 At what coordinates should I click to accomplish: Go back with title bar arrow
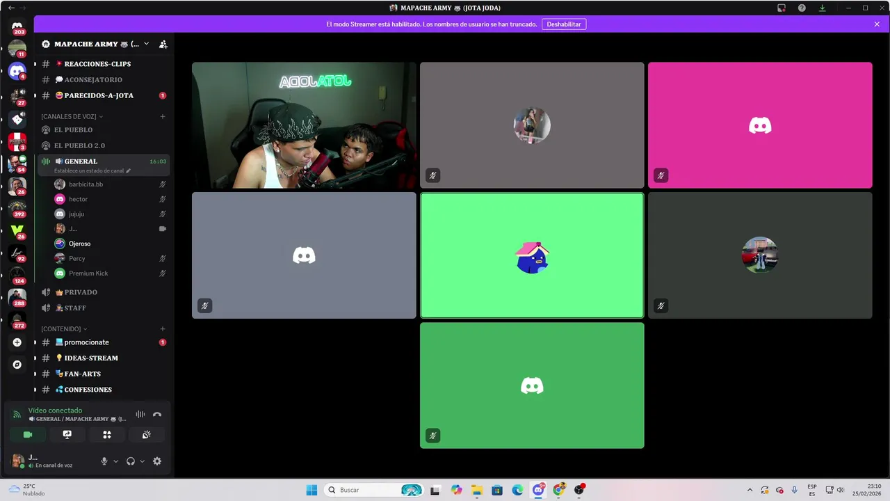(x=11, y=8)
